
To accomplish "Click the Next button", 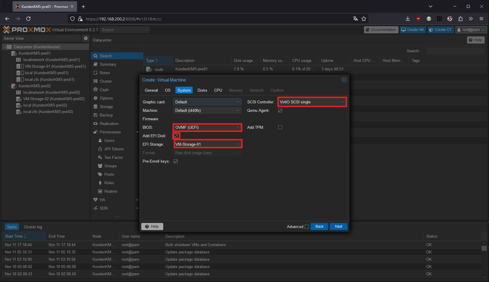I will pos(338,227).
